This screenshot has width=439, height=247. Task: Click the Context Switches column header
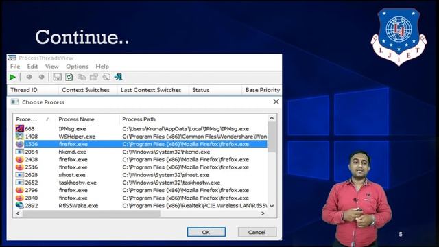(x=88, y=90)
